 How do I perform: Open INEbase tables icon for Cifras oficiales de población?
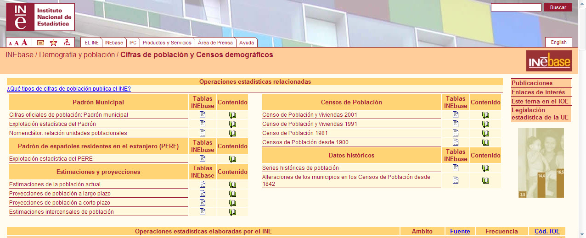(x=203, y=115)
